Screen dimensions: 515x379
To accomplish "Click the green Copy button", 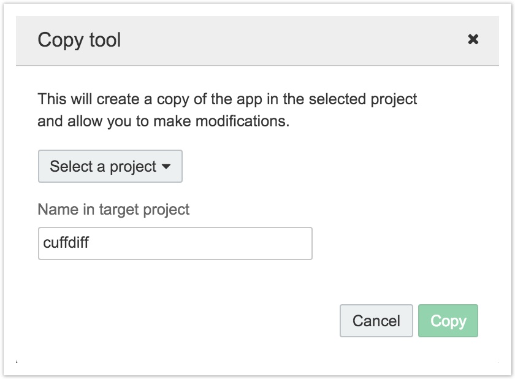I will [x=448, y=321].
